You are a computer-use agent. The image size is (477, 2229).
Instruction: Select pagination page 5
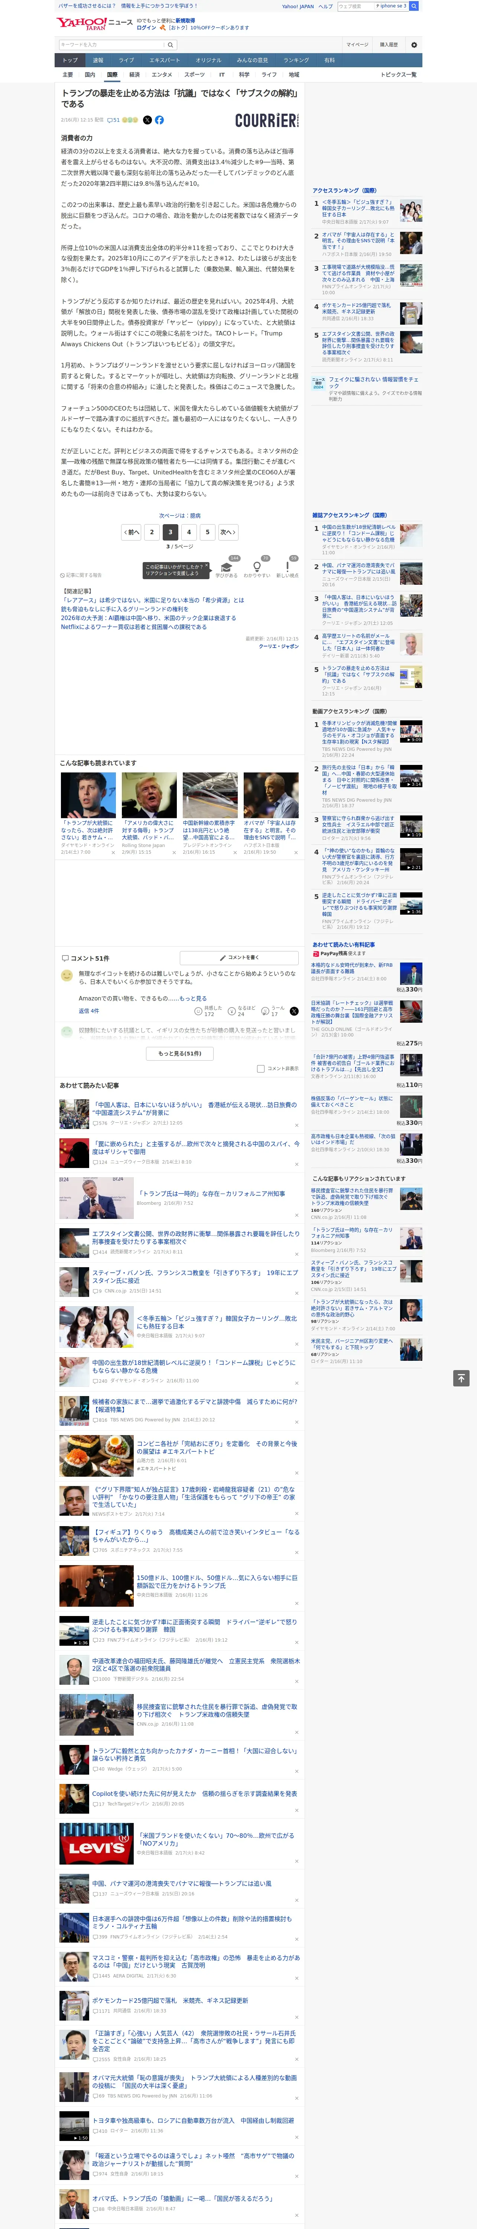[208, 532]
